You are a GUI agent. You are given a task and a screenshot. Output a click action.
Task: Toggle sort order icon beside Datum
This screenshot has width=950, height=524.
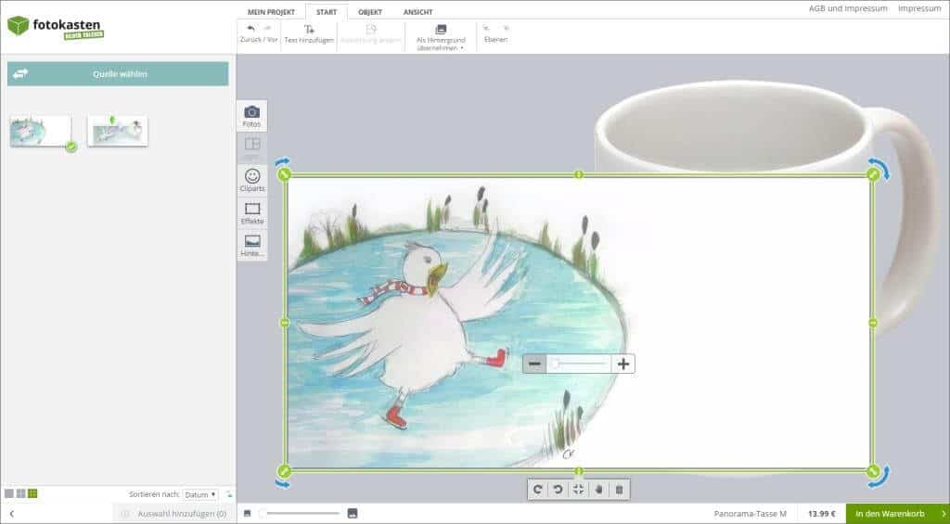[x=229, y=495]
